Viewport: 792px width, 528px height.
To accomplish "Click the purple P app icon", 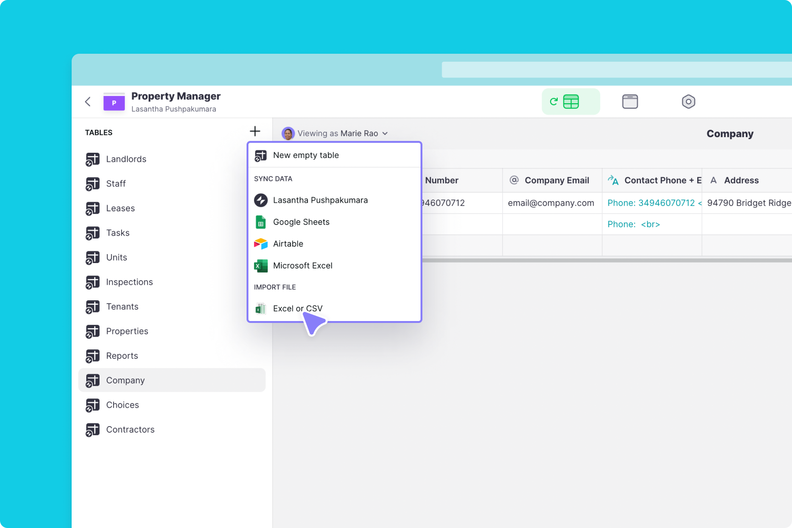I will [x=114, y=102].
